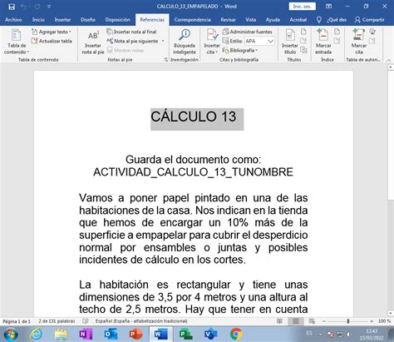Click the Marcar entrada icon

(323, 42)
